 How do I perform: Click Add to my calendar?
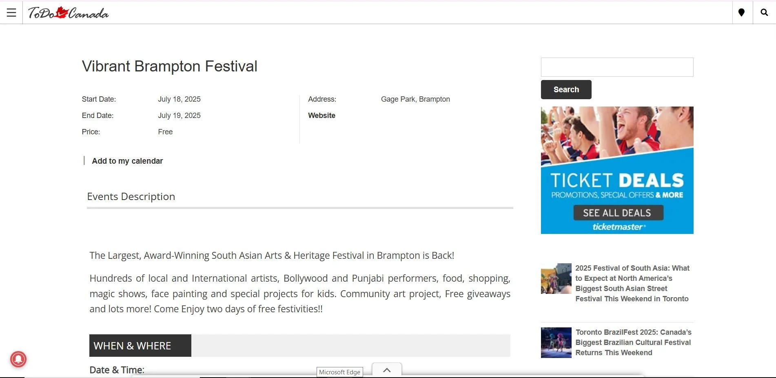[x=127, y=161]
